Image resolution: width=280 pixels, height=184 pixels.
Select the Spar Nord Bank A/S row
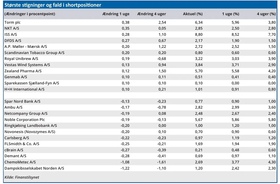pyautogui.click(x=22, y=101)
